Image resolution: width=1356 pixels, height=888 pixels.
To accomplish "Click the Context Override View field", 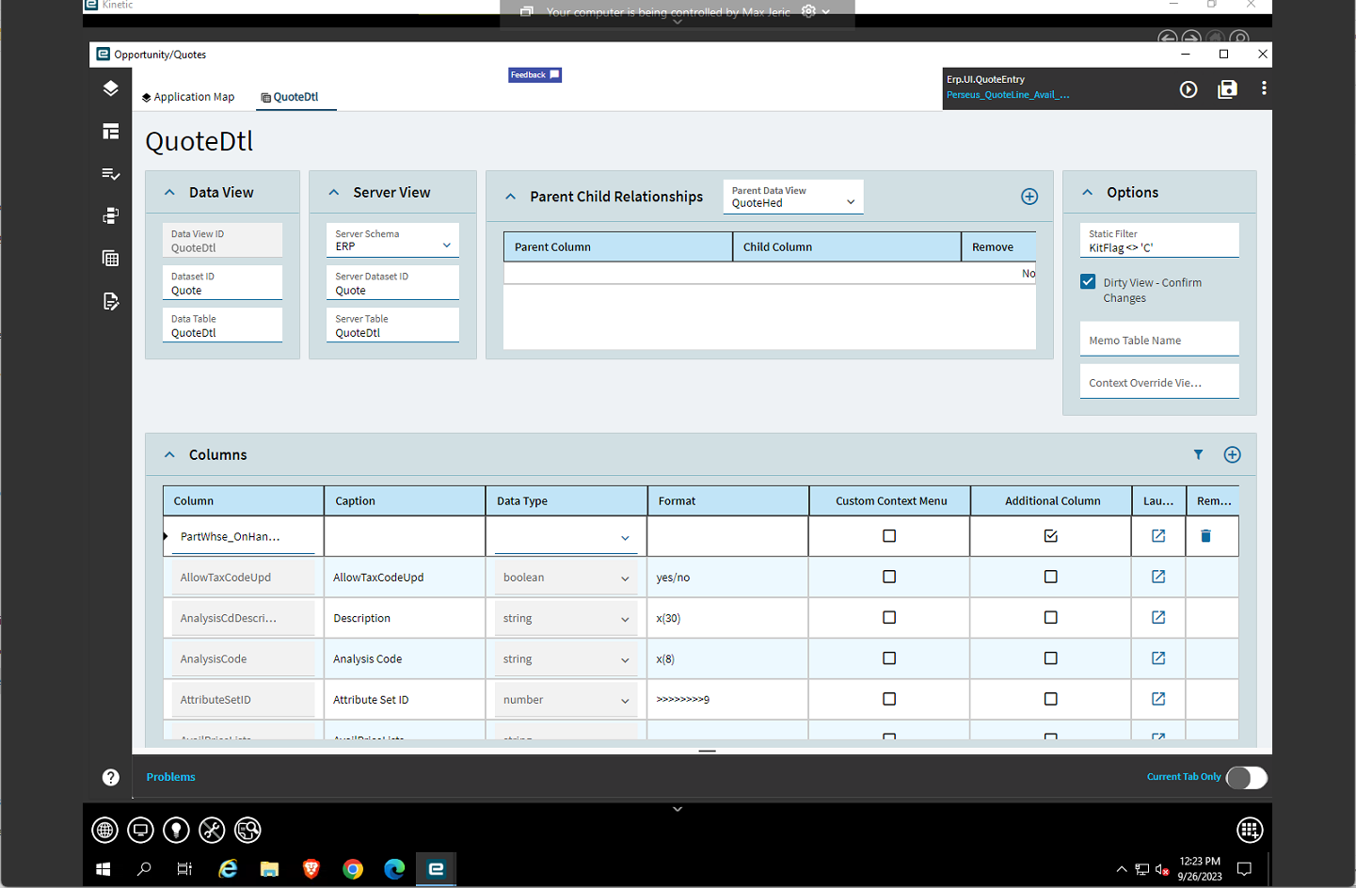I will tap(1159, 381).
